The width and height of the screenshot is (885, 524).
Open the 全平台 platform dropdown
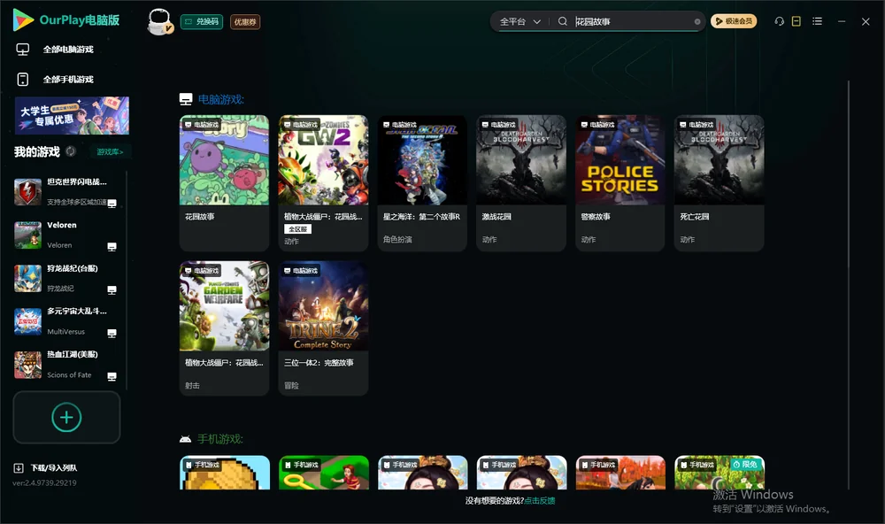click(x=519, y=21)
